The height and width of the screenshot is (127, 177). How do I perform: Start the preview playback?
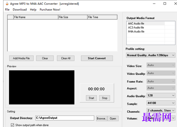coord(91,98)
